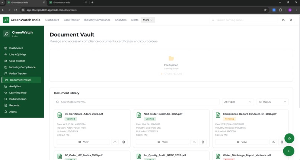Download Compliance_Report_Hindalco_Q1_2026.pdf
Viewport: 300px width, 160px height.
point(273,142)
